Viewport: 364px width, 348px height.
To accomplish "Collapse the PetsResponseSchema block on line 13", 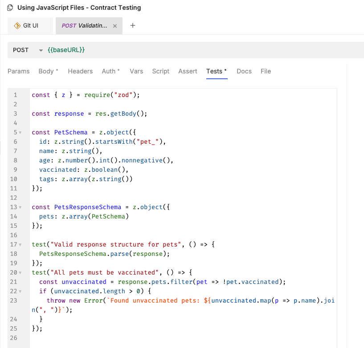I will pos(20,207).
